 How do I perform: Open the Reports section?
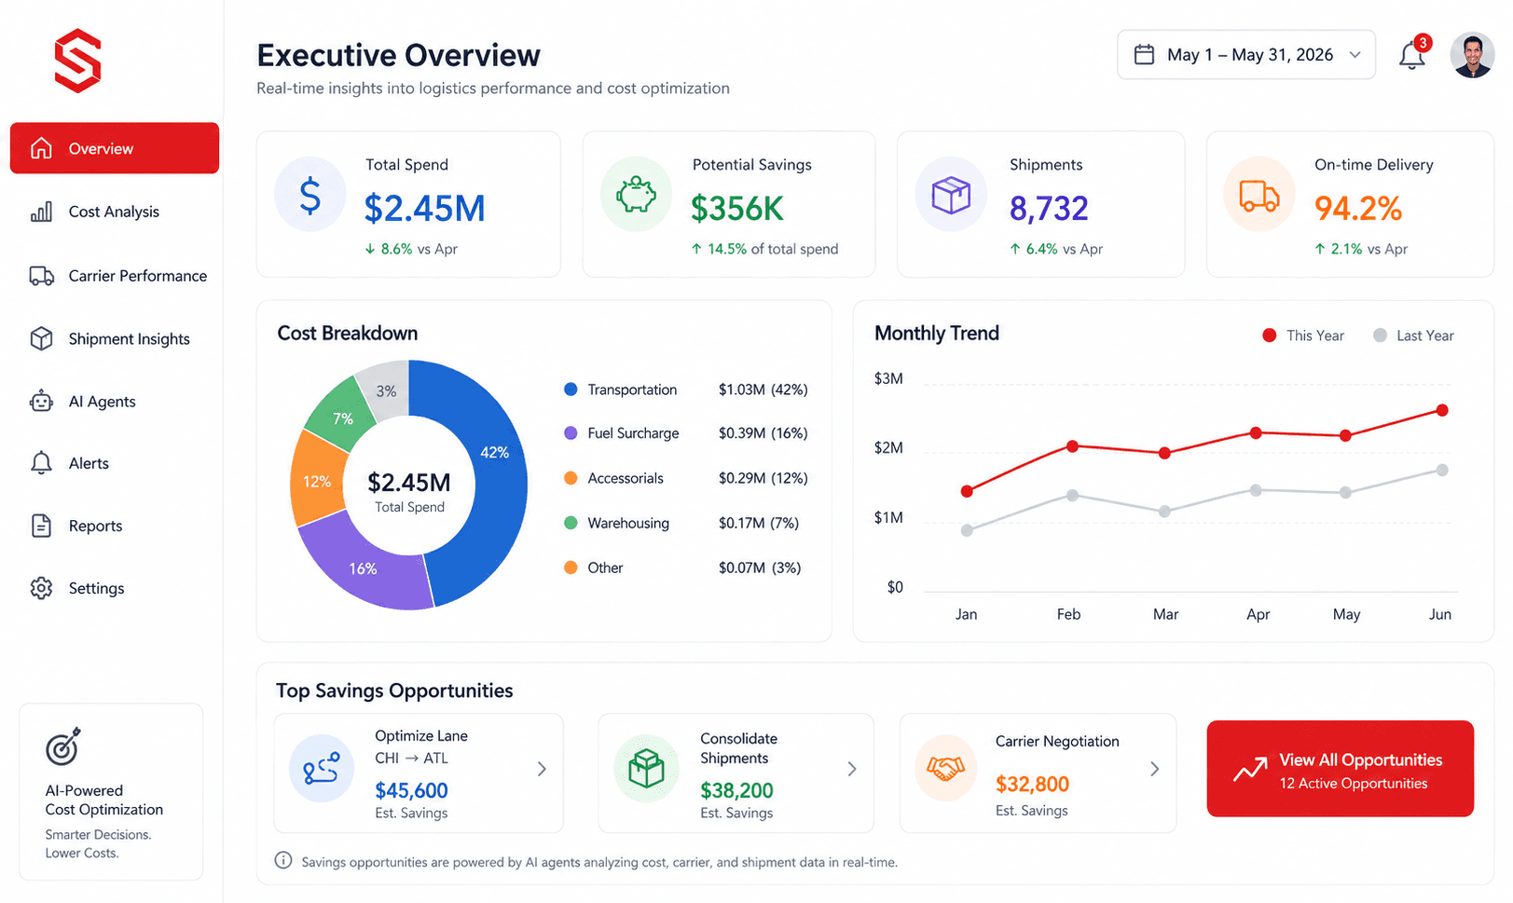tap(115, 526)
